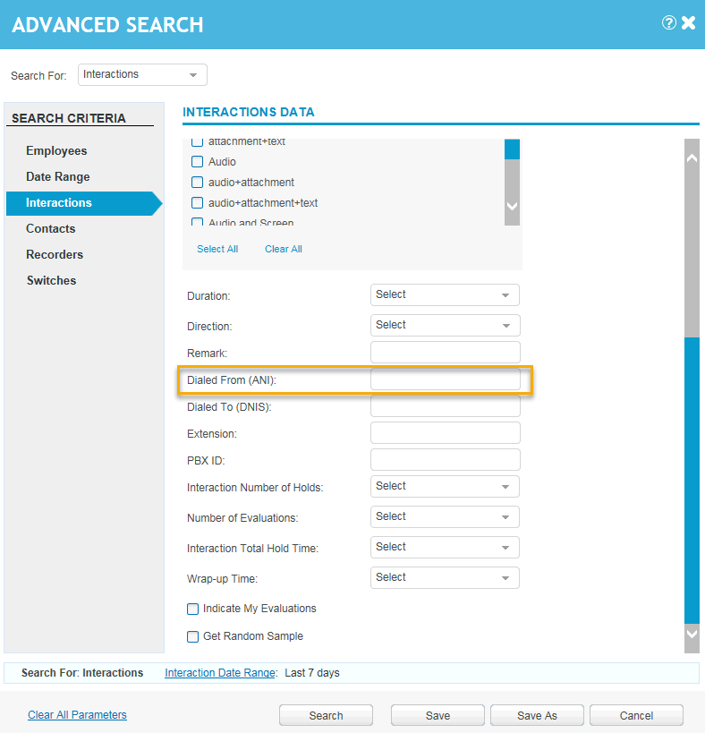Click the Dialed From (ANI) input field
Image resolution: width=705 pixels, height=733 pixels.
[445, 380]
